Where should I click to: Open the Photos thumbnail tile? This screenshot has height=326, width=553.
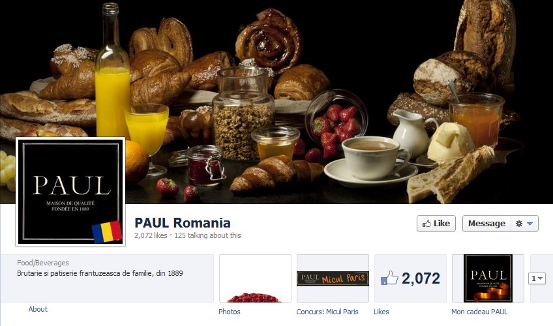[x=255, y=278]
